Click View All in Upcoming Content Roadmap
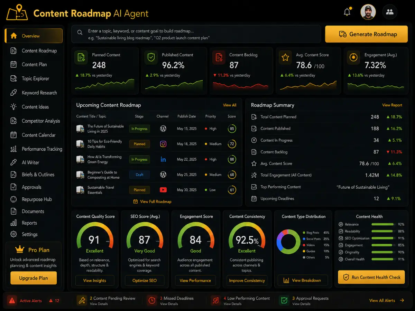The height and width of the screenshot is (311, 415). (x=230, y=105)
